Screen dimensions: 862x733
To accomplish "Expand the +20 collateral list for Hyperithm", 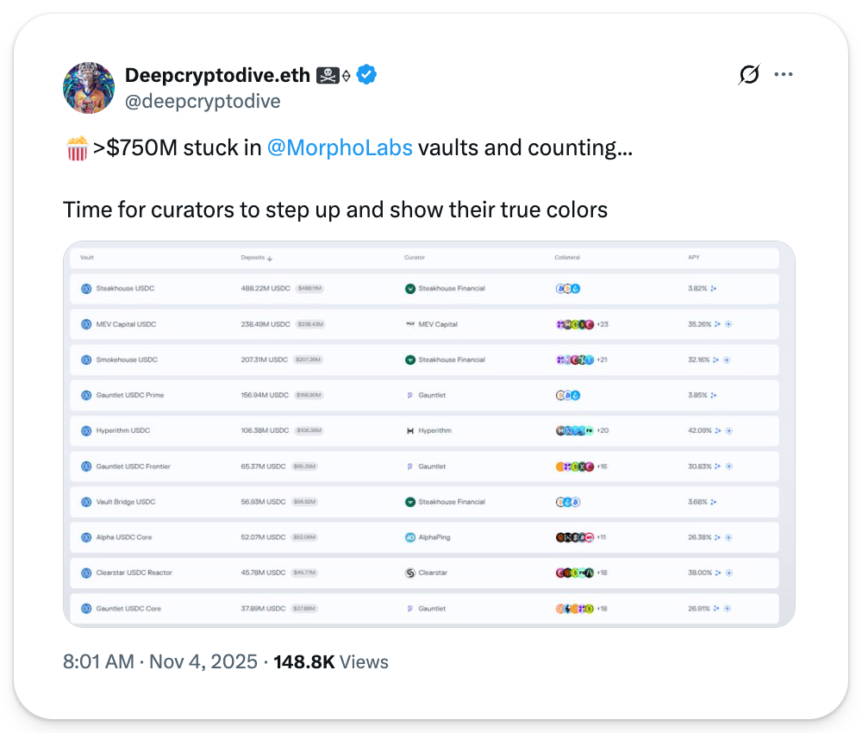I will click(603, 430).
